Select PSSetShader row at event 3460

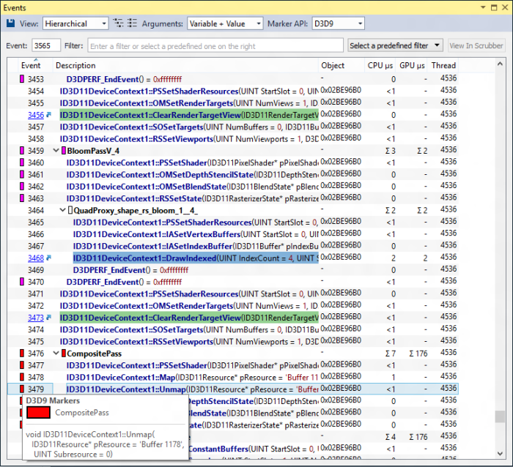233,162
